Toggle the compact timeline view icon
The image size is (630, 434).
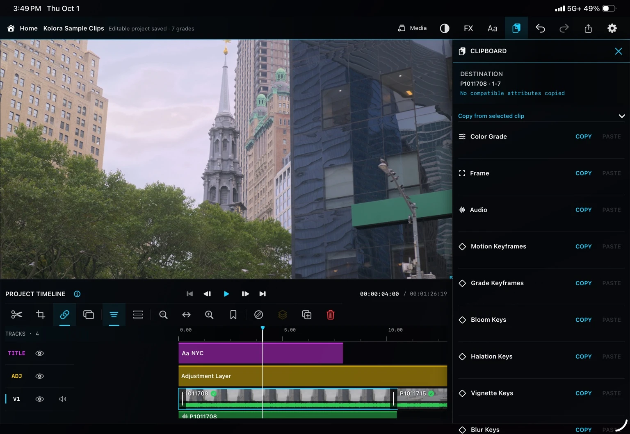114,315
